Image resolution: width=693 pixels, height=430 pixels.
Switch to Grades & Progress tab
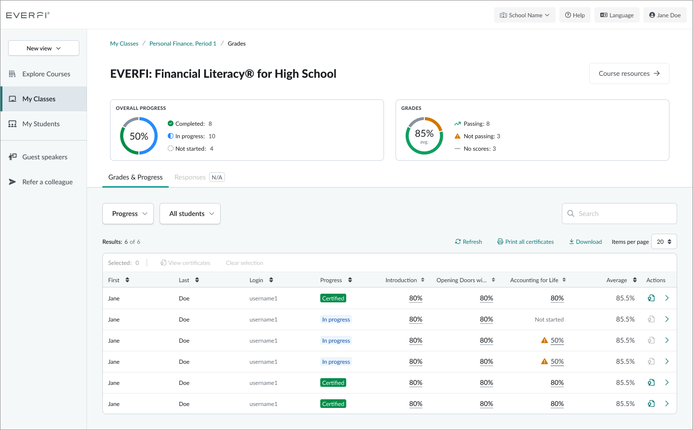[x=136, y=177]
